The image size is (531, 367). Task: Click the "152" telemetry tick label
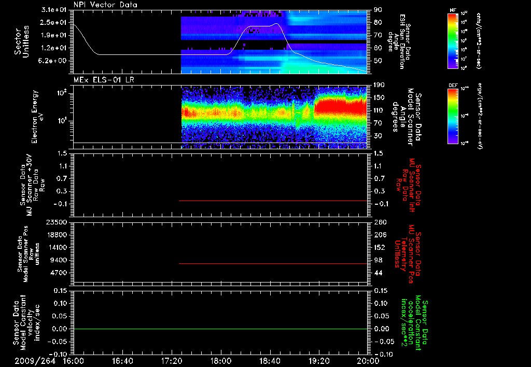[x=380, y=247]
